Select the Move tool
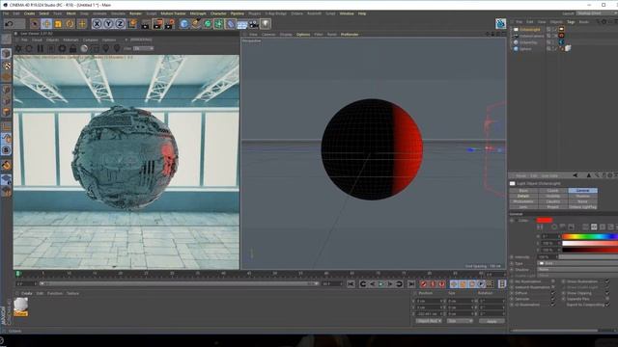This screenshot has width=618, height=347. (x=46, y=24)
